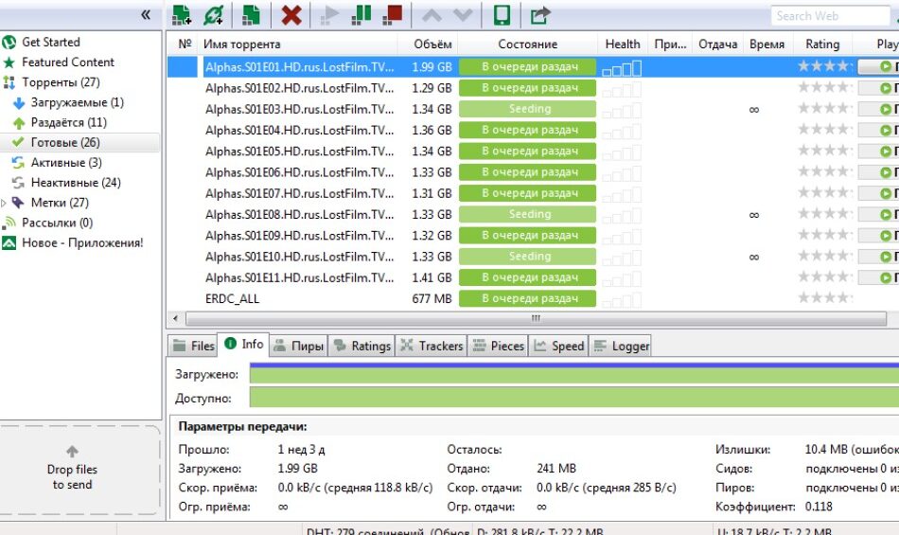899x535 pixels.
Task: Select Неактивные (24) category
Action: 75,183
